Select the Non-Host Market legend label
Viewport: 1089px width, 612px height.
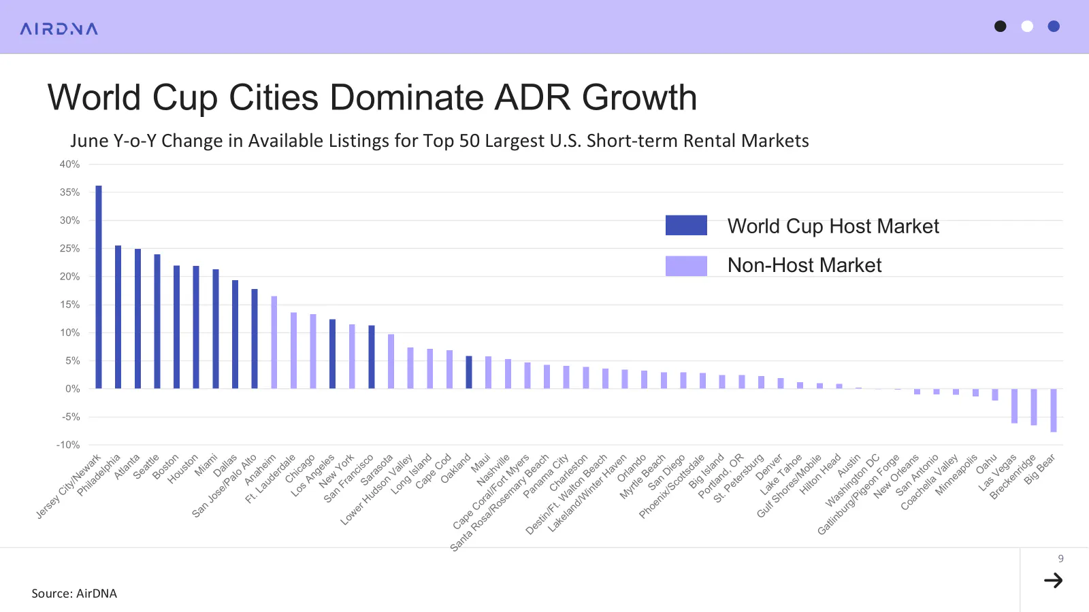pyautogui.click(x=804, y=265)
